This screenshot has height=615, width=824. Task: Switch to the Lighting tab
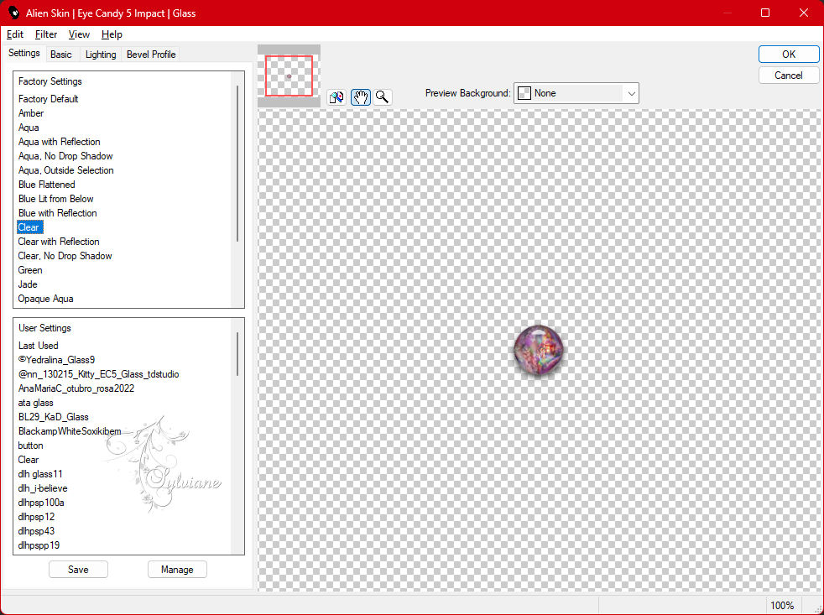point(101,55)
